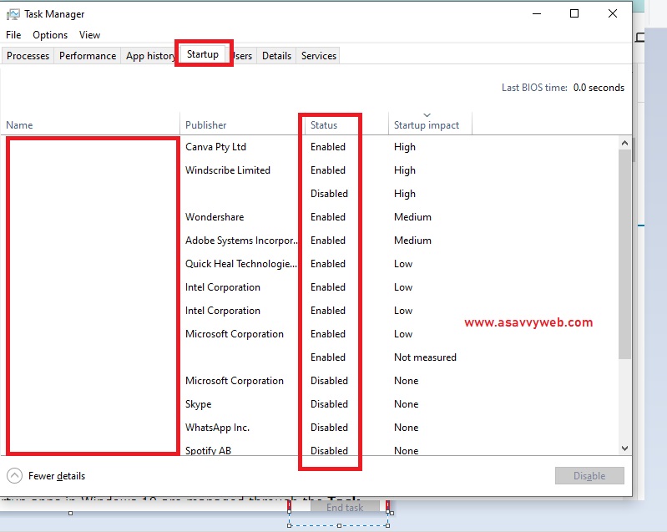Sort by Status column header
This screenshot has width=667, height=532.
click(324, 125)
